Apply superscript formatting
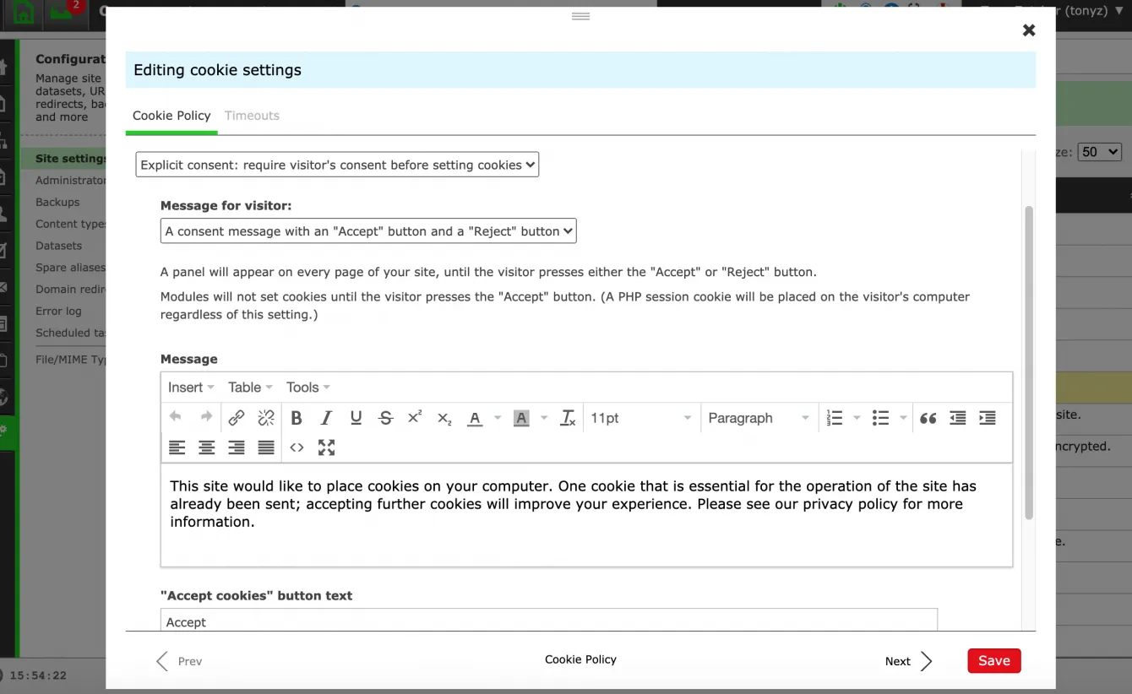The image size is (1132, 694). coord(415,418)
